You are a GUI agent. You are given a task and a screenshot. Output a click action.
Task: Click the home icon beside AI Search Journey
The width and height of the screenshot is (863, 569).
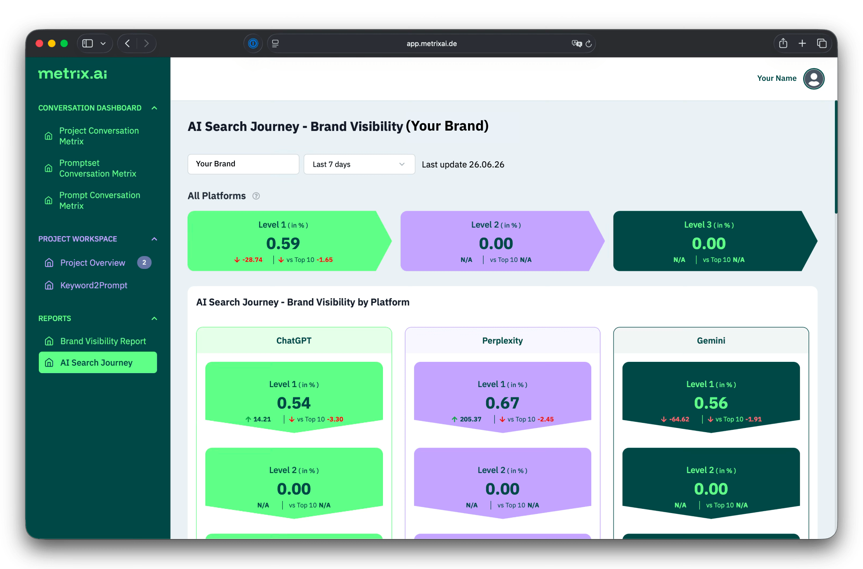tap(49, 363)
